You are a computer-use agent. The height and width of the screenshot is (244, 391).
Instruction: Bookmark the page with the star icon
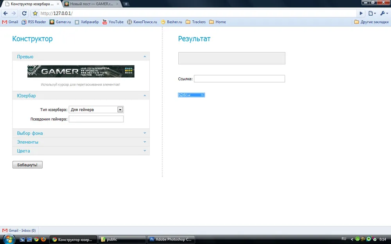(x=35, y=13)
